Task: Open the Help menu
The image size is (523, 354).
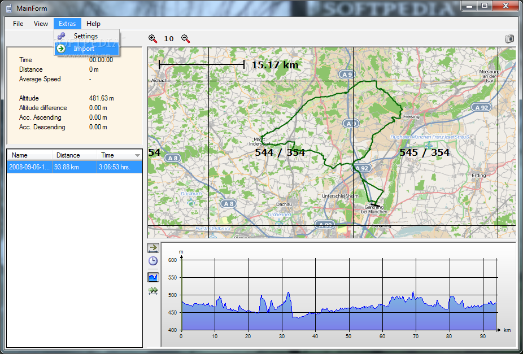Action: click(93, 24)
